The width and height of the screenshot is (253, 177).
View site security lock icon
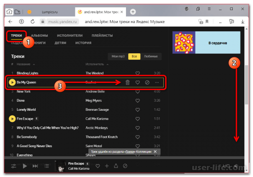43,22
